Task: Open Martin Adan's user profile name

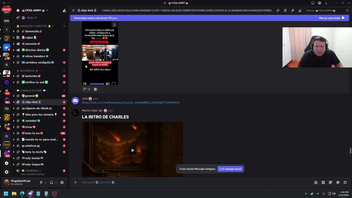Action: tap(90, 111)
